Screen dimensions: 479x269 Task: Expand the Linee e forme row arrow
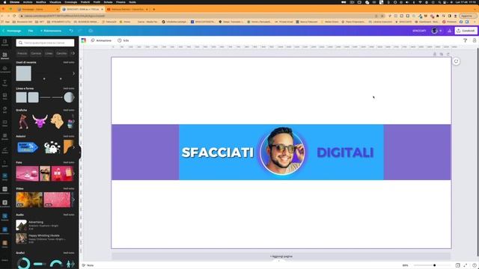click(x=73, y=98)
